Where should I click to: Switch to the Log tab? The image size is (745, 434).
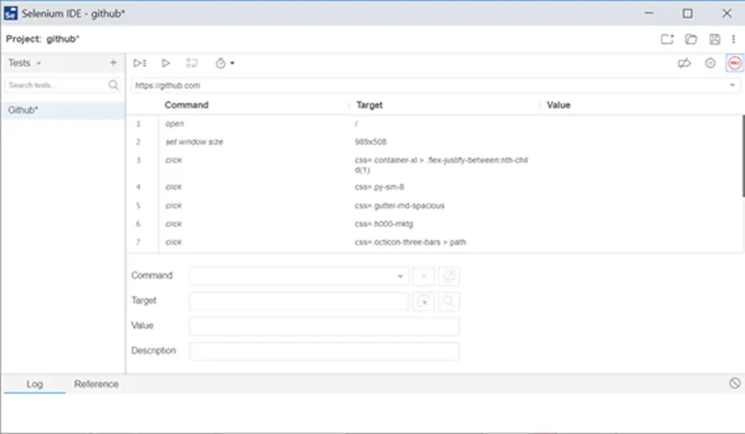34,384
